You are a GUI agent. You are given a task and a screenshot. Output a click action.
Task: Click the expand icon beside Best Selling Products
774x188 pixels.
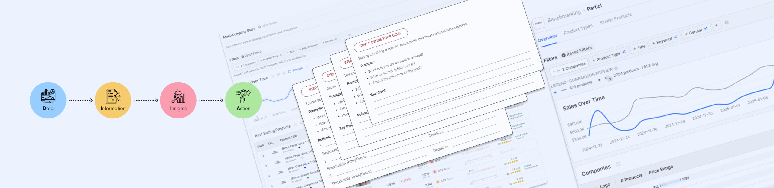(x=295, y=125)
